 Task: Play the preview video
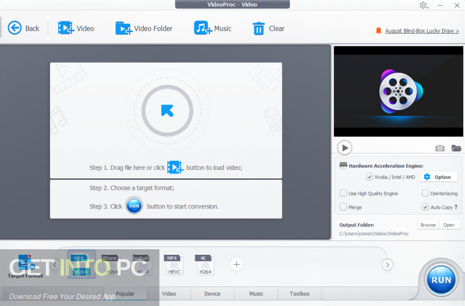tap(345, 148)
